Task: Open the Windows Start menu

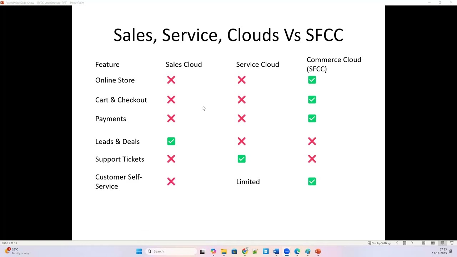Action: point(139,251)
